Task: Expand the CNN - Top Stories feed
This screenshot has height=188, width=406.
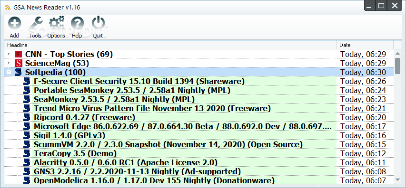Action: (x=9, y=55)
